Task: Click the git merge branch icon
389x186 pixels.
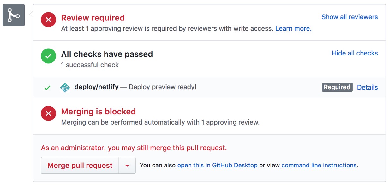Action: click(x=14, y=15)
